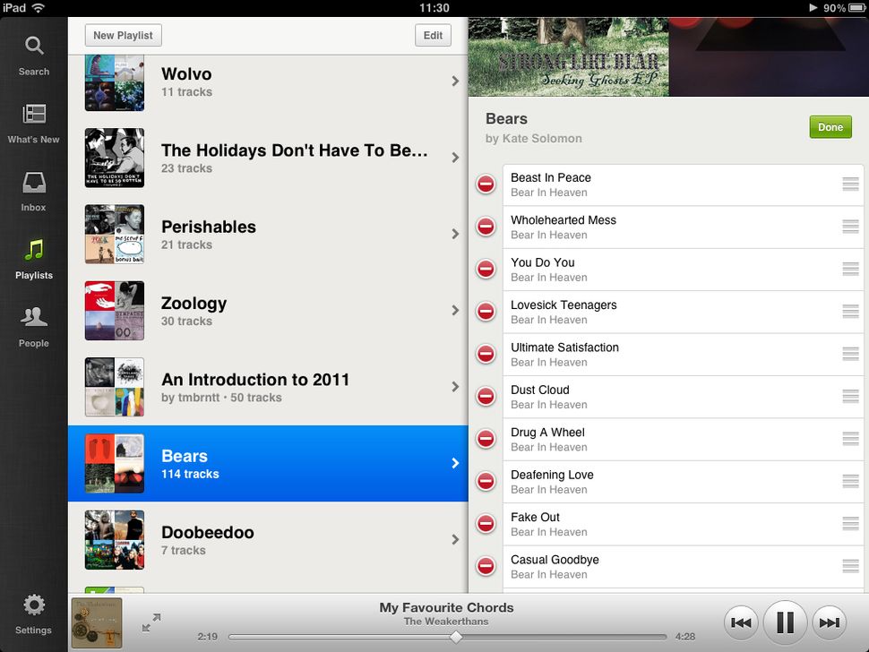Open What's New from the sidebar
869x652 pixels.
[34, 115]
